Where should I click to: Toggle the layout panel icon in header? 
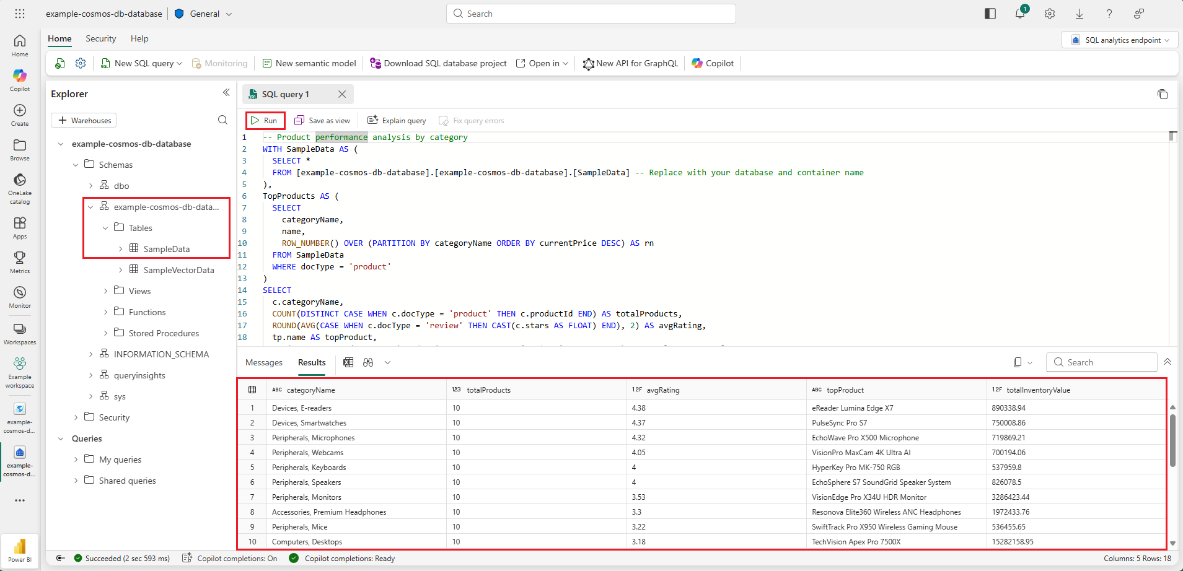(x=990, y=14)
